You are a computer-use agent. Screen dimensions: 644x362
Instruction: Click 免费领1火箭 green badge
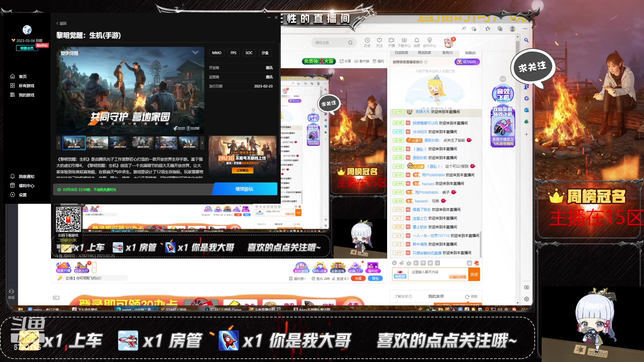click(319, 61)
